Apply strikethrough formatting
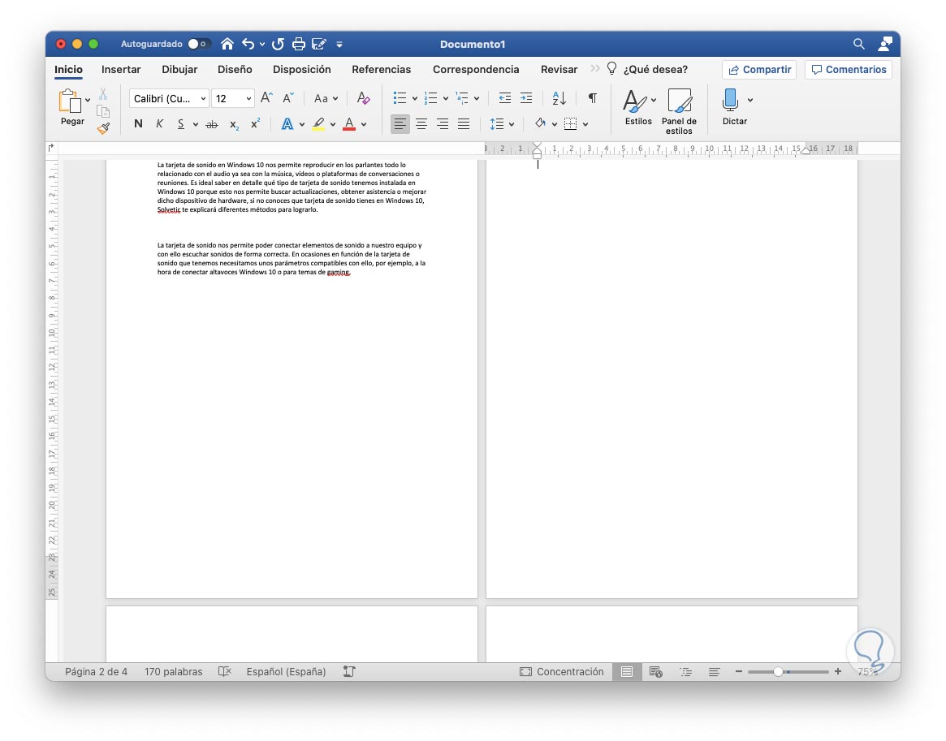The width and height of the screenshot is (946, 741). [212, 124]
